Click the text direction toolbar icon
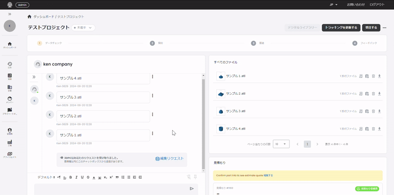The height and width of the screenshot is (195, 394). (x=59, y=177)
